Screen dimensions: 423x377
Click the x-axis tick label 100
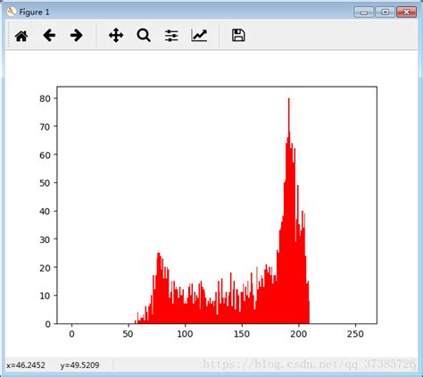185,334
